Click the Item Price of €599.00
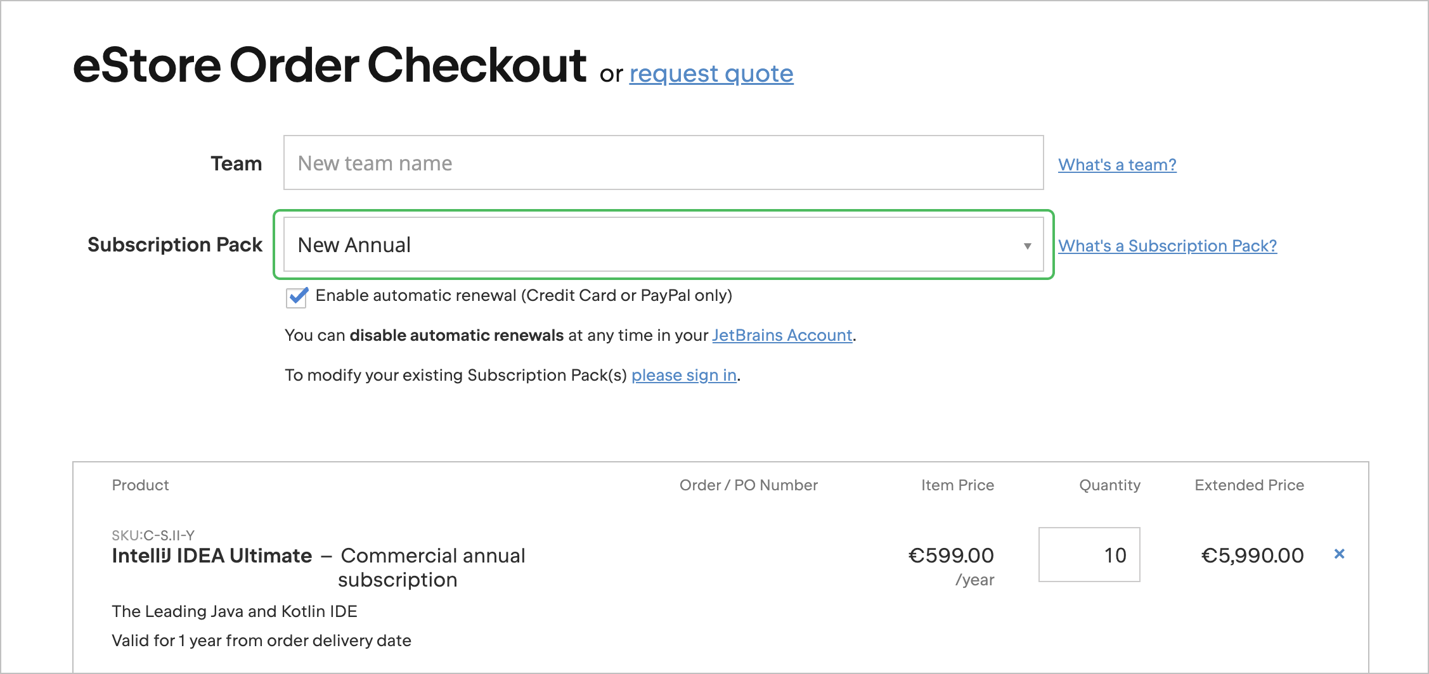The width and height of the screenshot is (1429, 674). pos(950,555)
